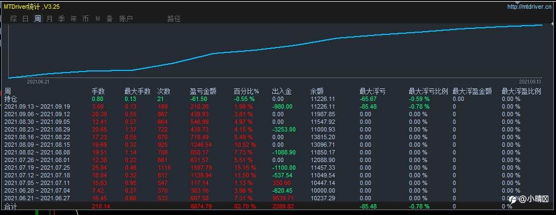Switch to the 日 daily tab

26,19
